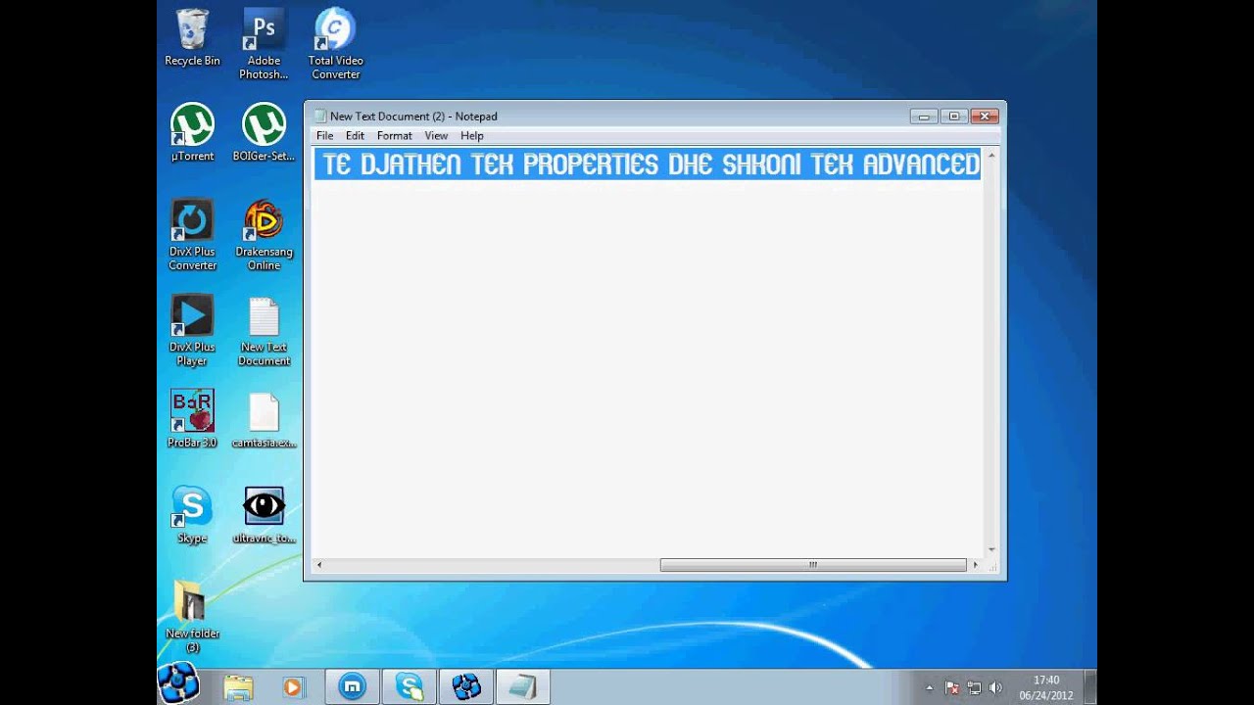The height and width of the screenshot is (705, 1254).
Task: Open the Windows Start orb
Action: click(178, 683)
